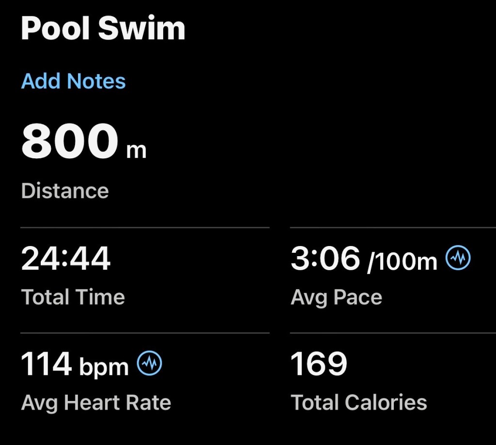The image size is (496, 445).
Task: Tap the small m distance unit
Action: pyautogui.click(x=136, y=151)
